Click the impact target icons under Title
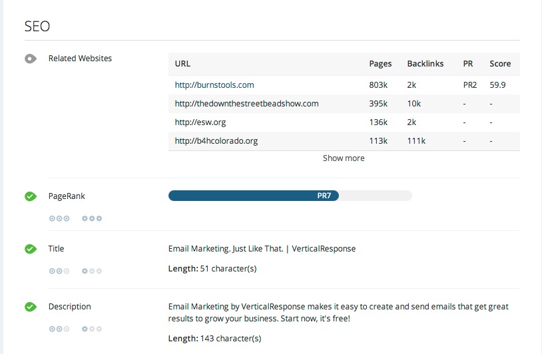The height and width of the screenshot is (354, 542). pos(59,271)
